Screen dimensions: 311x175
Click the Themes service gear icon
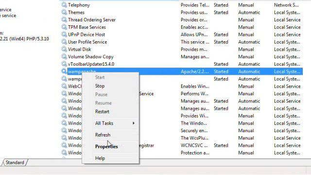pos(64,12)
